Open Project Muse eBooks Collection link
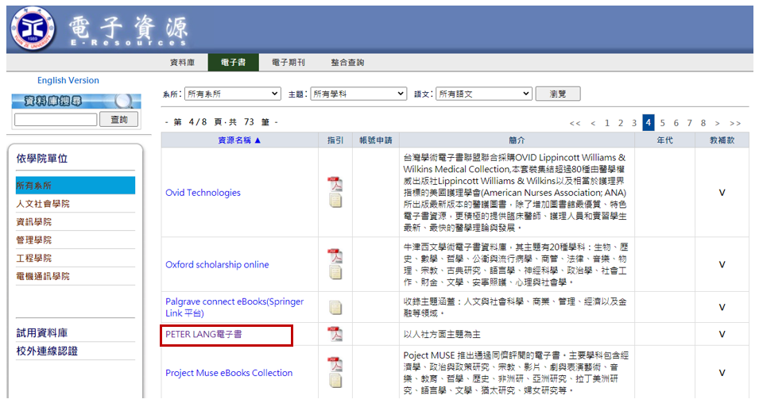The height and width of the screenshot is (403, 759). click(x=229, y=373)
